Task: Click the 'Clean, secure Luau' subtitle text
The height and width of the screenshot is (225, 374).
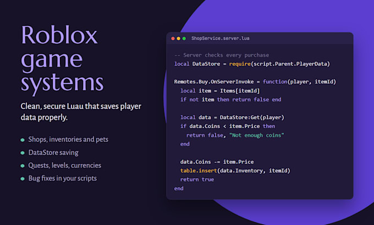Action: click(x=81, y=112)
